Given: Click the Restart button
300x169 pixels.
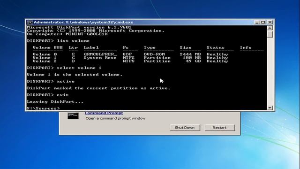Looking at the screenshot, I should click(219, 128).
